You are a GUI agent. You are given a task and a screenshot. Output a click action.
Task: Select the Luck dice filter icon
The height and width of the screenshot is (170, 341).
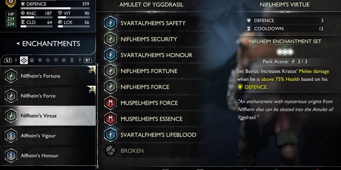click(x=64, y=60)
